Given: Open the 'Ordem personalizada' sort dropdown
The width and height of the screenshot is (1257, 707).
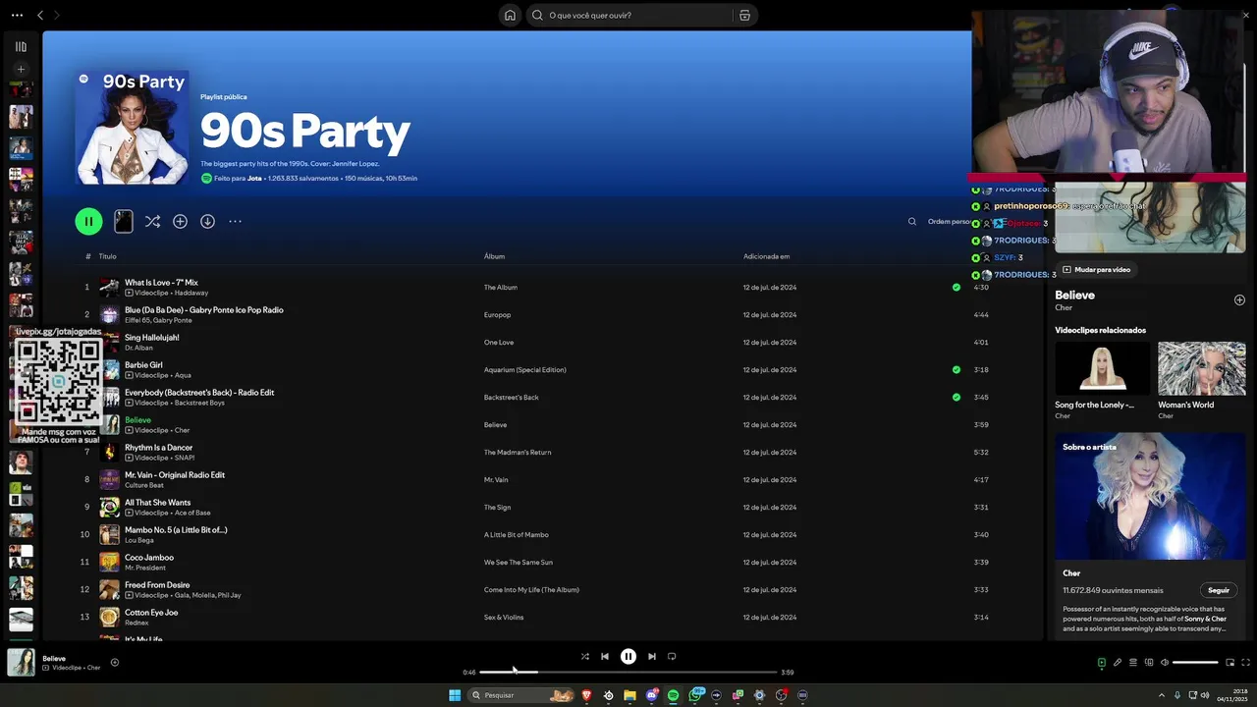Looking at the screenshot, I should tap(949, 221).
